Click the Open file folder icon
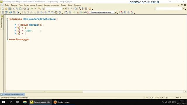This screenshot has height=105, width=187. tap(6, 8)
